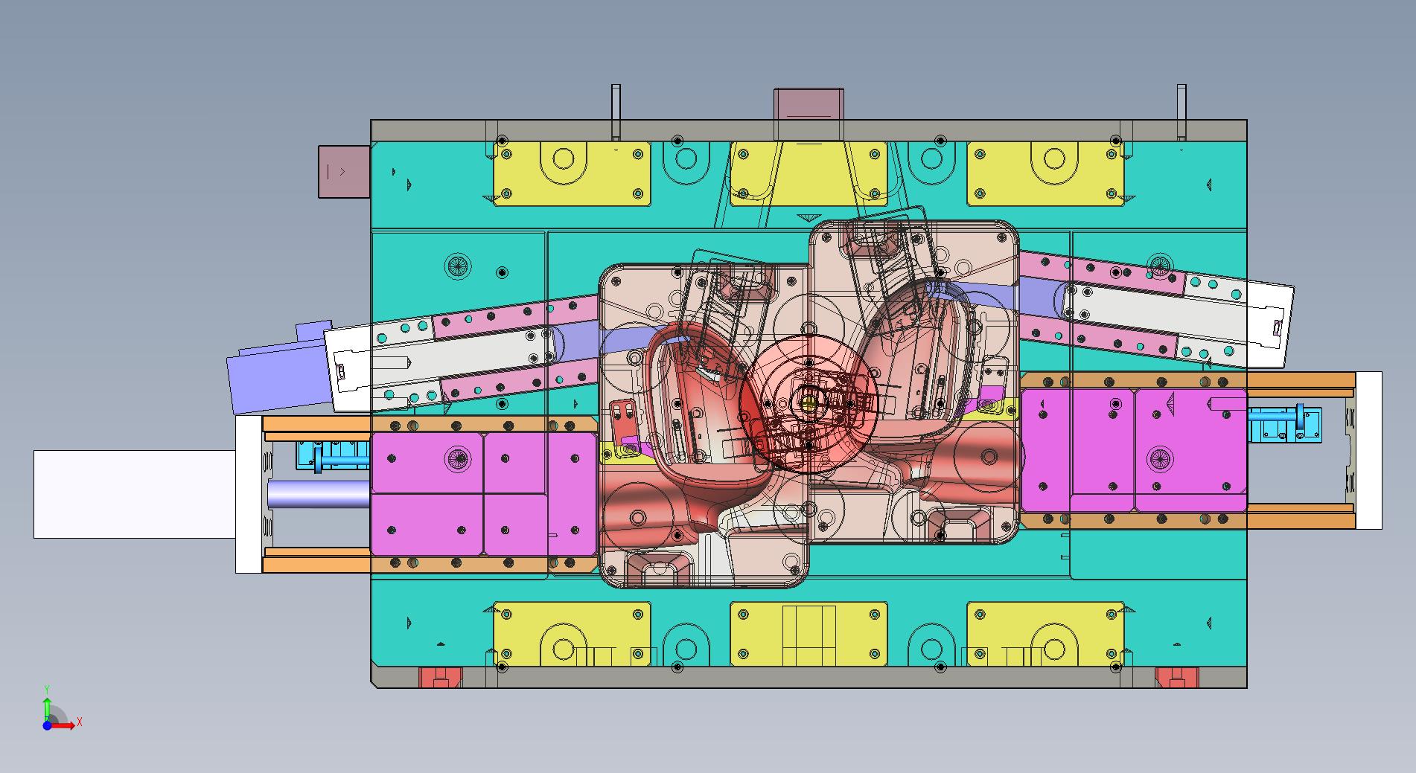Screen dimensions: 1416x773
Task: Click the red block at bottom-left edge
Action: point(440,677)
